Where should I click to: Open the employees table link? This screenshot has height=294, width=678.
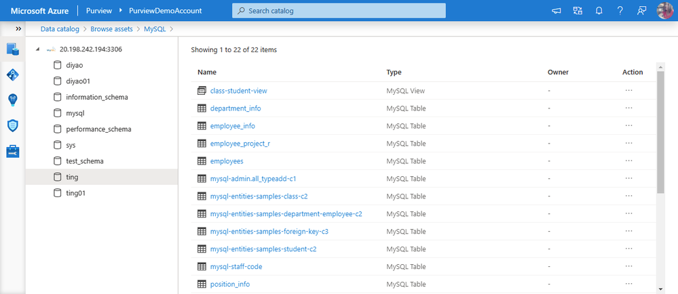coord(227,161)
